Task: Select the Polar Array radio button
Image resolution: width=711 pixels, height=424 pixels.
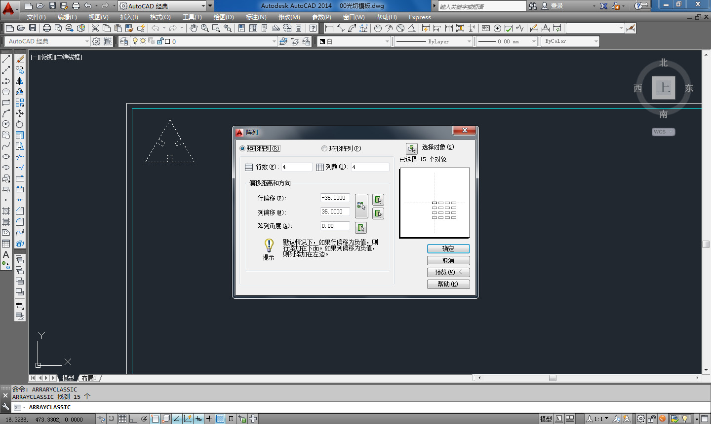Action: click(324, 148)
